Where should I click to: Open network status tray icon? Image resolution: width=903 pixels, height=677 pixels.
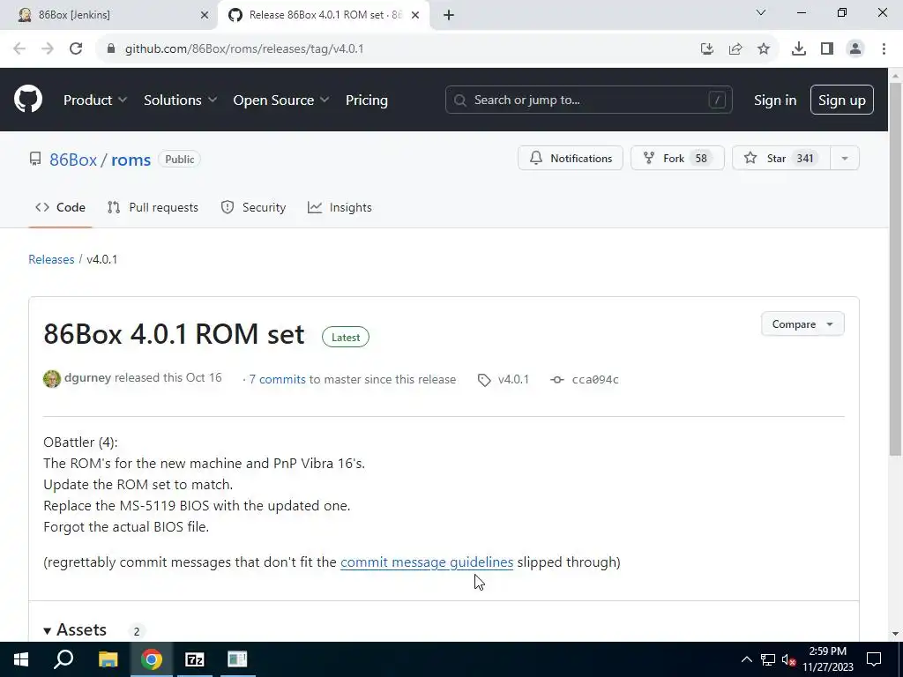coord(768,659)
